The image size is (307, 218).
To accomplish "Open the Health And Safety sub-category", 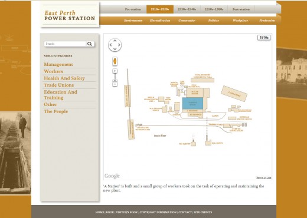I will coord(64,78).
